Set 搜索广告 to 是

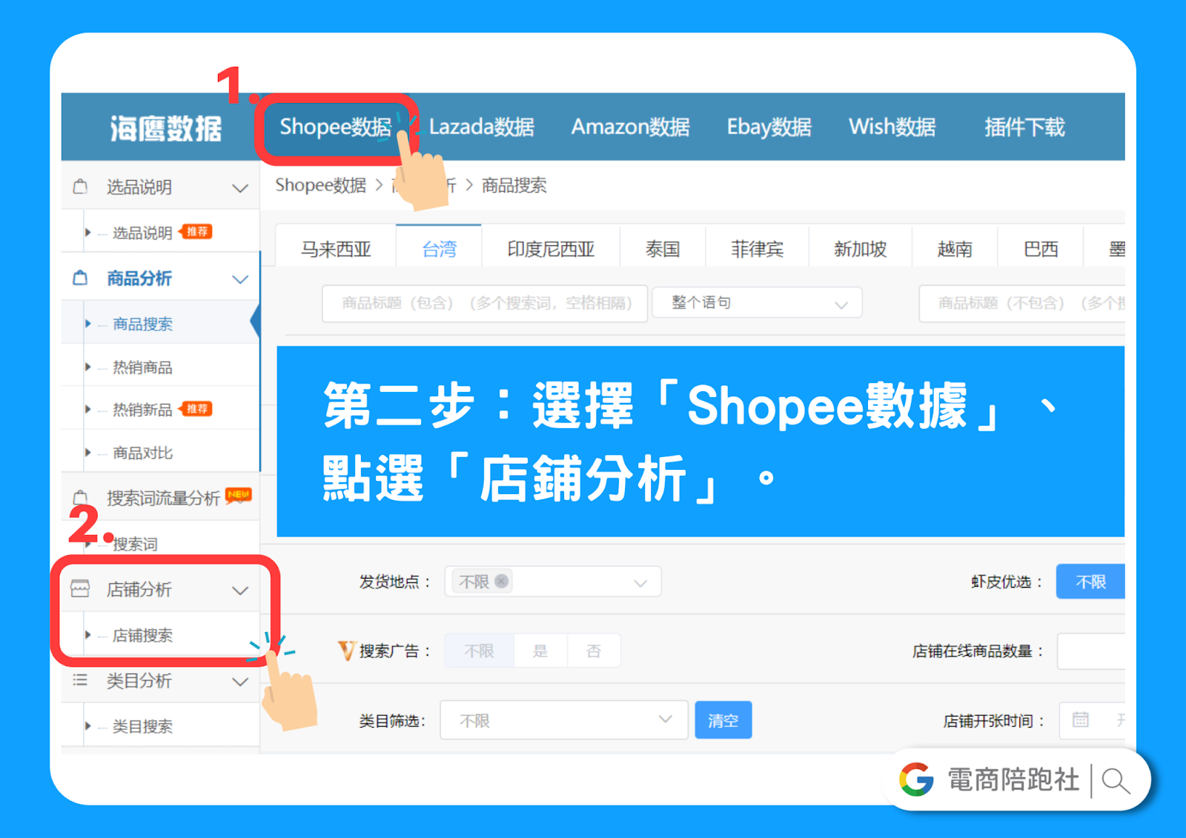pos(540,651)
